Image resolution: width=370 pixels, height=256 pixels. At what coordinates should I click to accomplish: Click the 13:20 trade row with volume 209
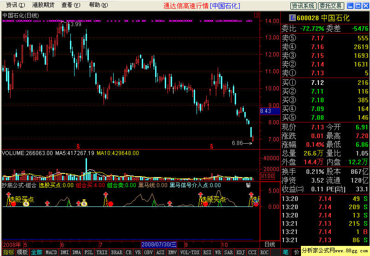[x=325, y=207]
